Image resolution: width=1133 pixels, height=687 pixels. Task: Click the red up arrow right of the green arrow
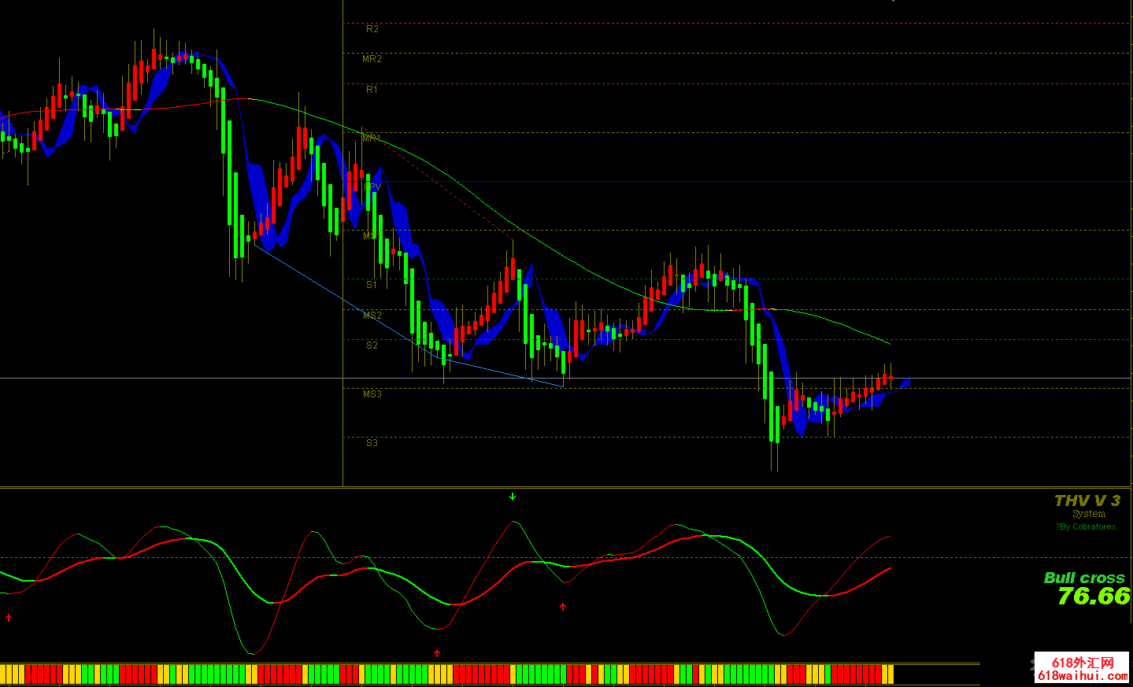tap(562, 607)
